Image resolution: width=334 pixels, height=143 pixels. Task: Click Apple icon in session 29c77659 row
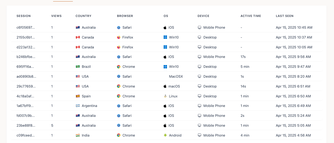click(x=165, y=86)
